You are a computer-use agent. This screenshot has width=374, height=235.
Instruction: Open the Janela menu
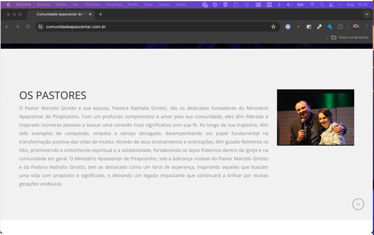pos(164,4)
